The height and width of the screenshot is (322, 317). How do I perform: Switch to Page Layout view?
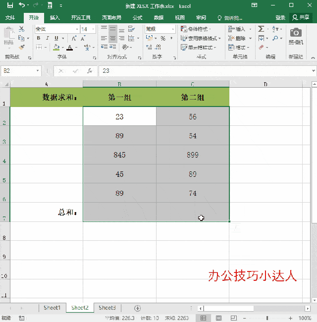[x=218, y=318]
